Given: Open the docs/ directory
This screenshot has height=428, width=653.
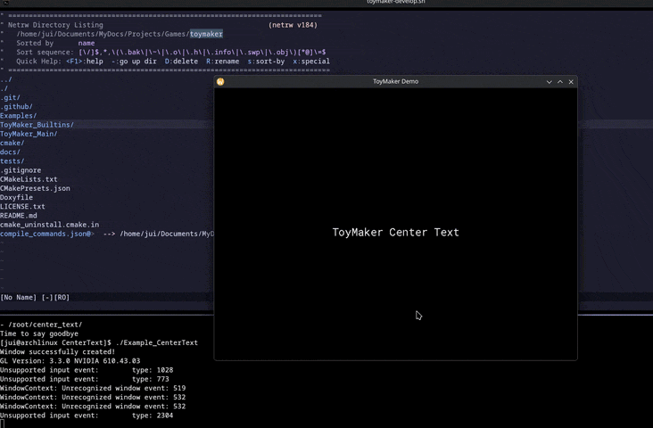Looking at the screenshot, I should (10, 152).
